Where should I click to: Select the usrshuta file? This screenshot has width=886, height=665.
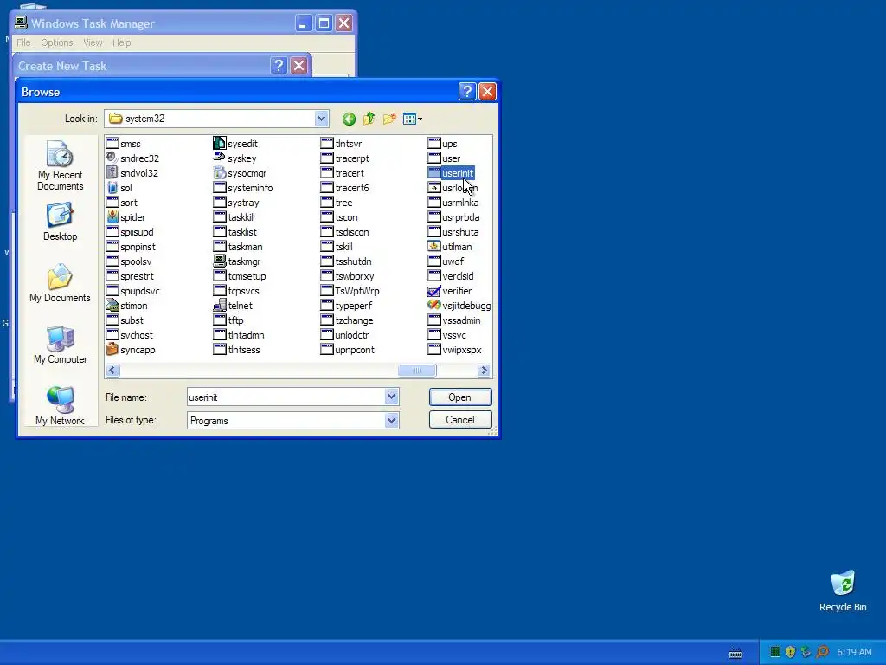pos(453,232)
